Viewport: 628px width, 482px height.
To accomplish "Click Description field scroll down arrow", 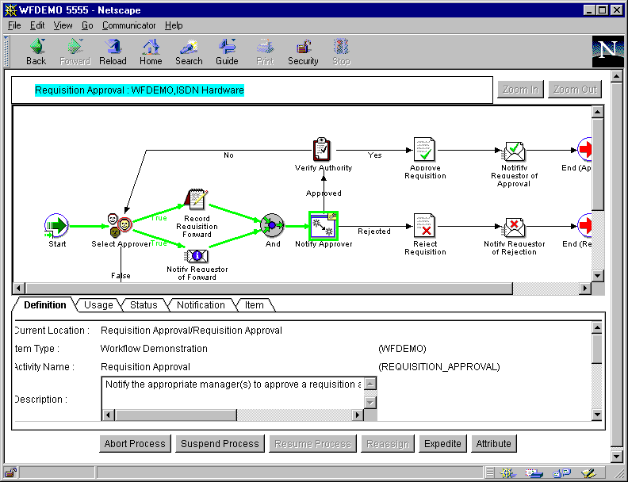I will [370, 402].
